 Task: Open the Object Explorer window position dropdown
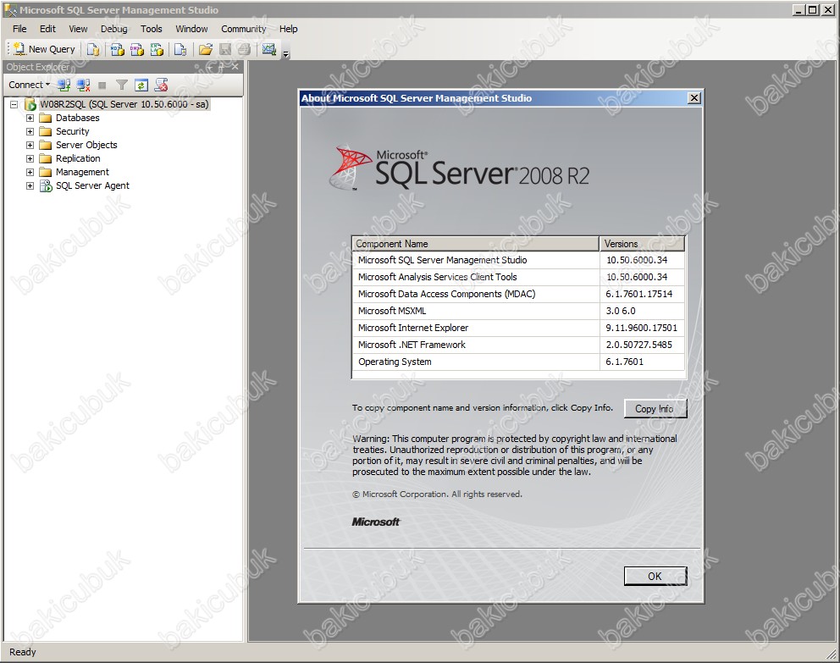209,67
